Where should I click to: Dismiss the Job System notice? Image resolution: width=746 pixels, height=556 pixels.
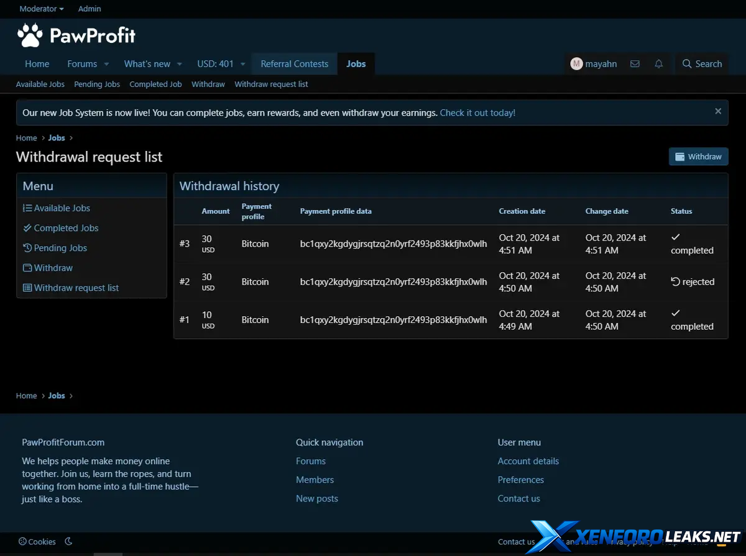click(718, 112)
